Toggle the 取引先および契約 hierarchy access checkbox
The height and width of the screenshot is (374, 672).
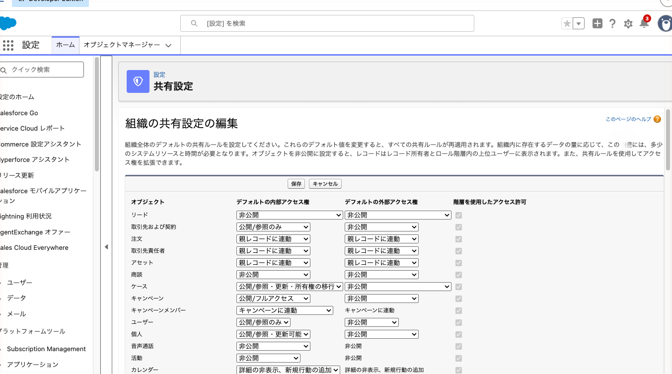458,227
